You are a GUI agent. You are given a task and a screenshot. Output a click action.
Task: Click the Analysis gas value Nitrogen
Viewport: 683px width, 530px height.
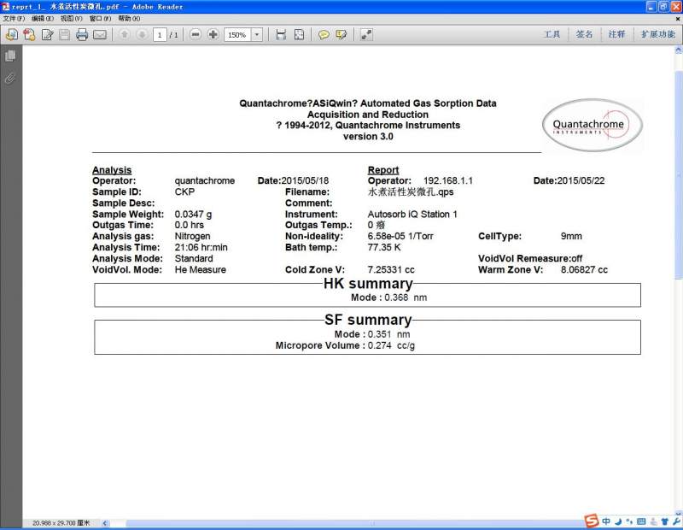tap(193, 236)
